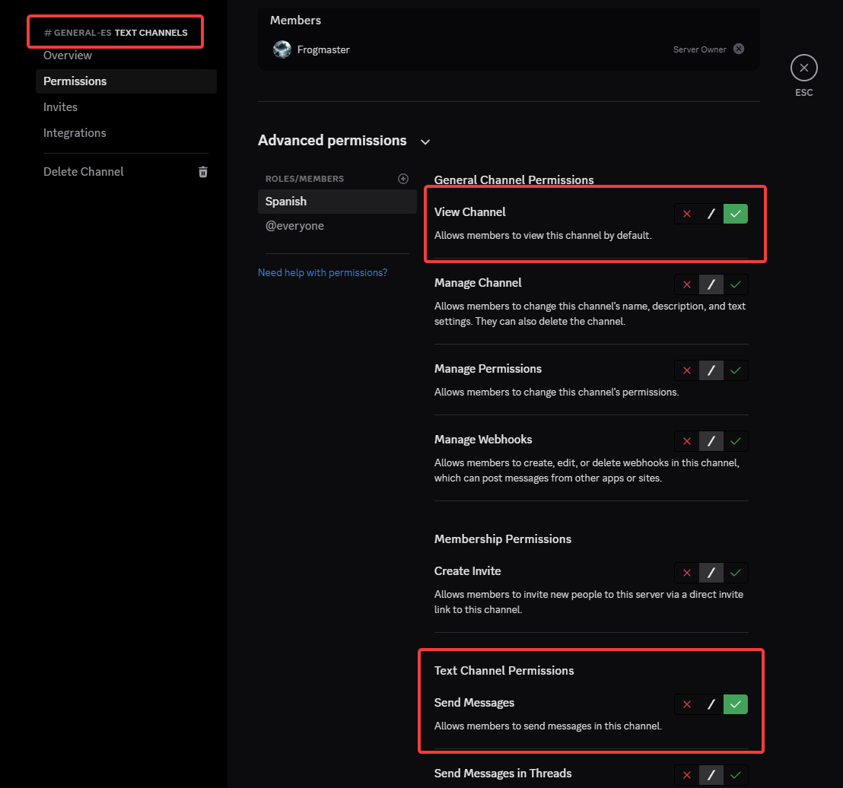This screenshot has width=843, height=788.
Task: Switch to the Integrations settings tab
Action: point(75,133)
